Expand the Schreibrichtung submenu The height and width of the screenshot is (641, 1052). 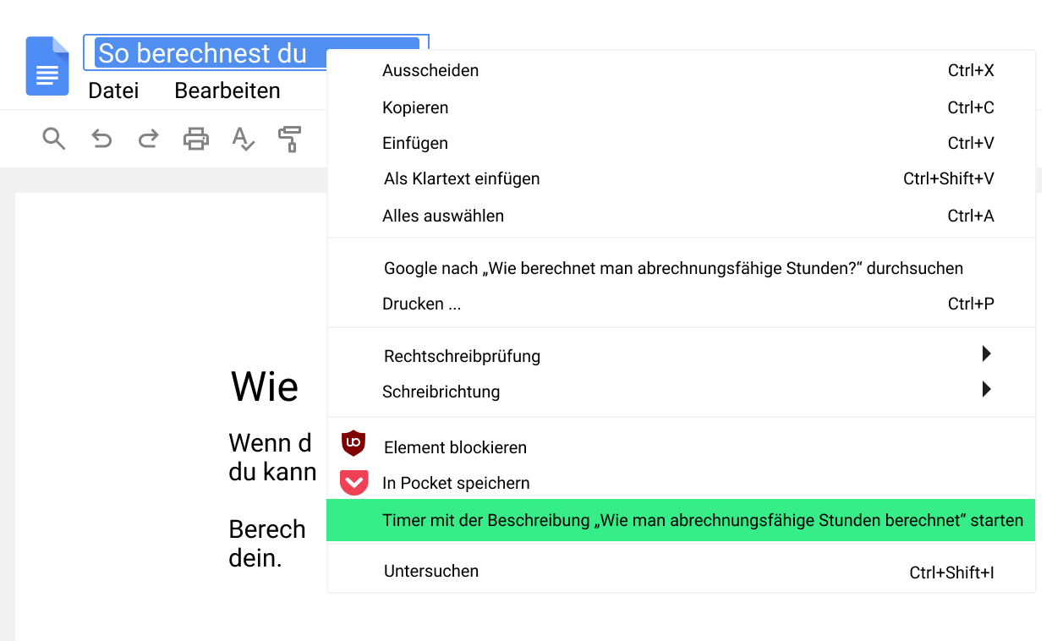pos(441,392)
